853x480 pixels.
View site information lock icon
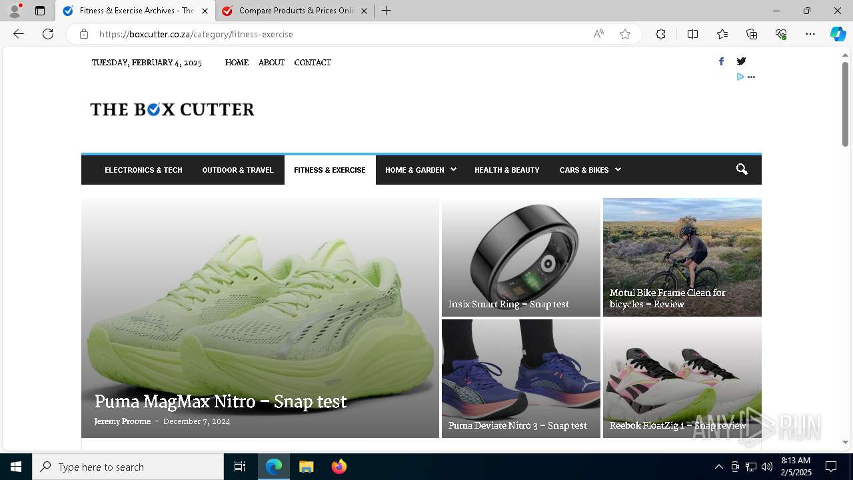[84, 34]
